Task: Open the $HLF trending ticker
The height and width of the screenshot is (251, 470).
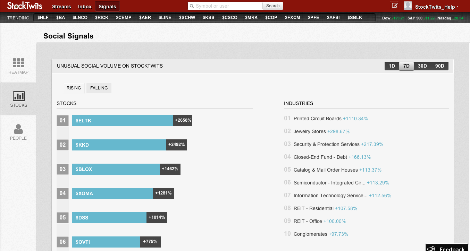Action: 43,17
